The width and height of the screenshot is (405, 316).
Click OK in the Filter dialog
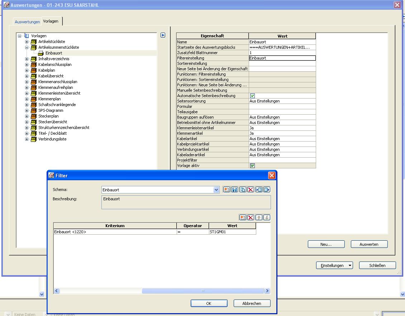[x=209, y=303]
